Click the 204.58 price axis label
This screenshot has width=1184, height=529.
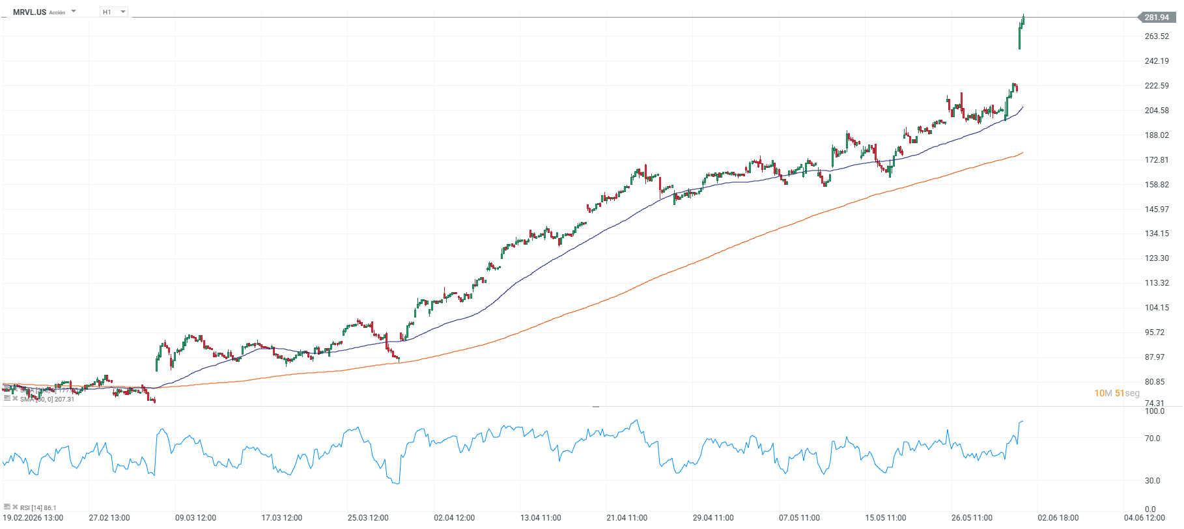tap(1157, 111)
